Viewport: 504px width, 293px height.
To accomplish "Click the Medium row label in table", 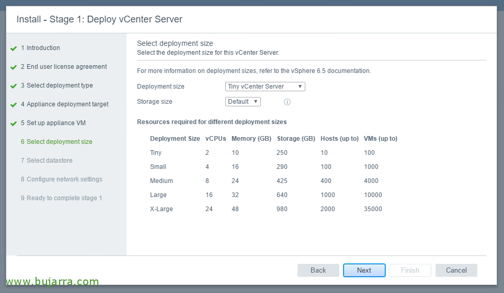I will 162,181.
